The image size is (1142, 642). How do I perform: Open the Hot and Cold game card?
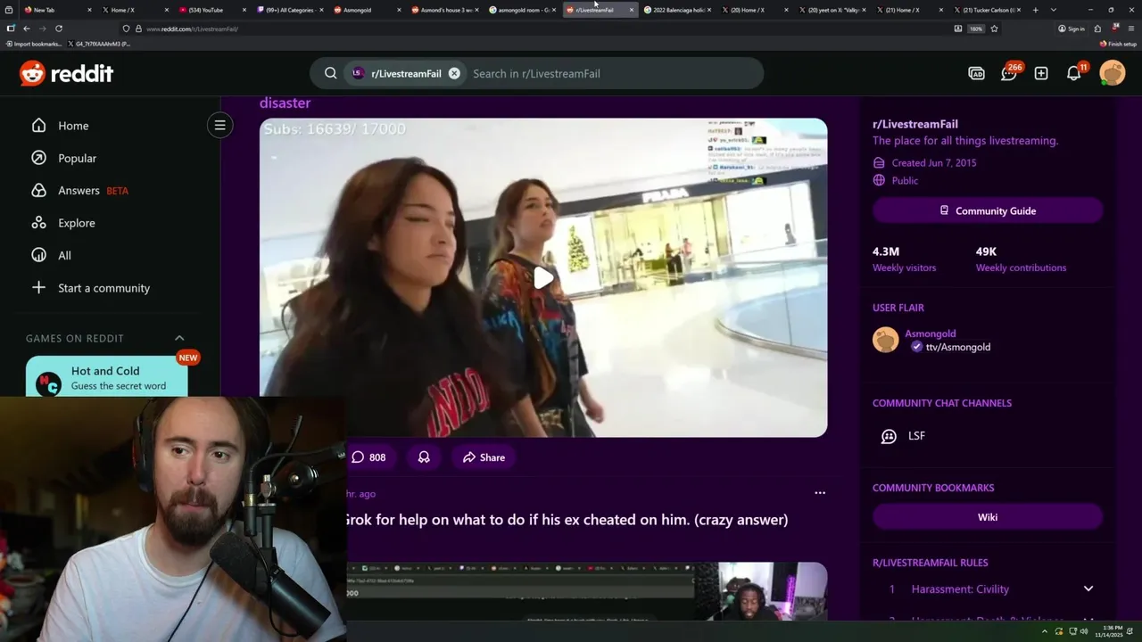(107, 377)
